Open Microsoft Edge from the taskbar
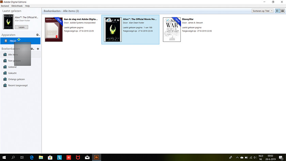The width and height of the screenshot is (286, 161). pyautogui.click(x=31, y=157)
